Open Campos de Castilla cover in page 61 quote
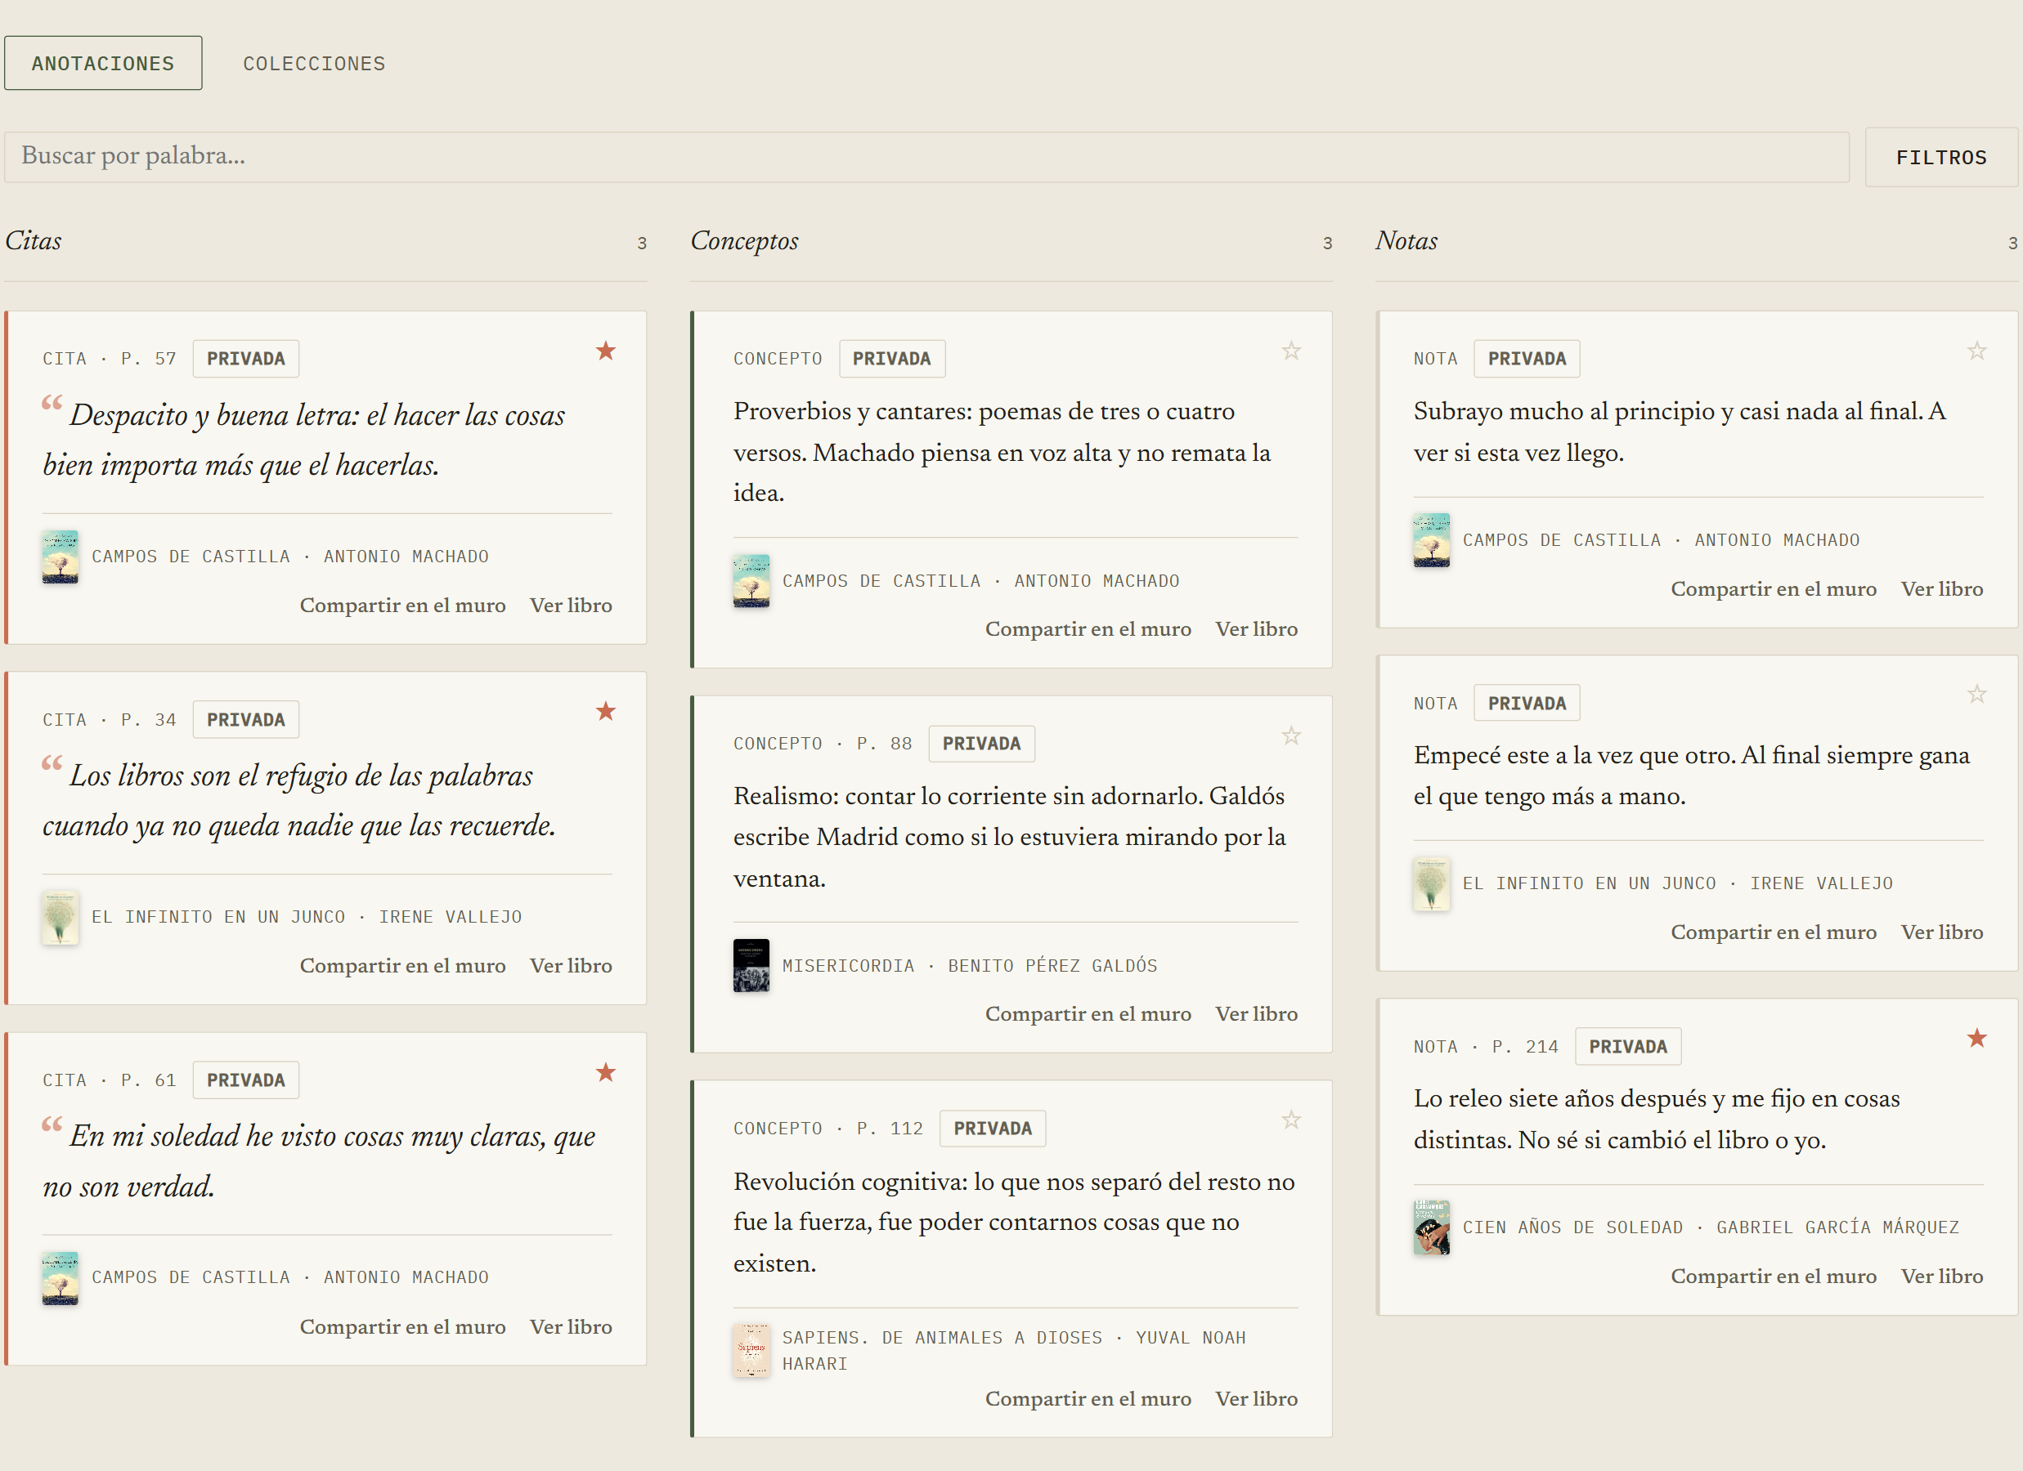The width and height of the screenshot is (2023, 1471). (x=60, y=1278)
